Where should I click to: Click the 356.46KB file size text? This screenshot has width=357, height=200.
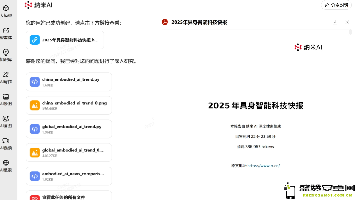(x=50, y=109)
